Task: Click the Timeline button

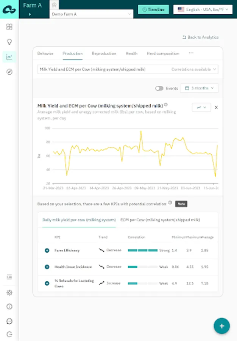Action: (154, 9)
